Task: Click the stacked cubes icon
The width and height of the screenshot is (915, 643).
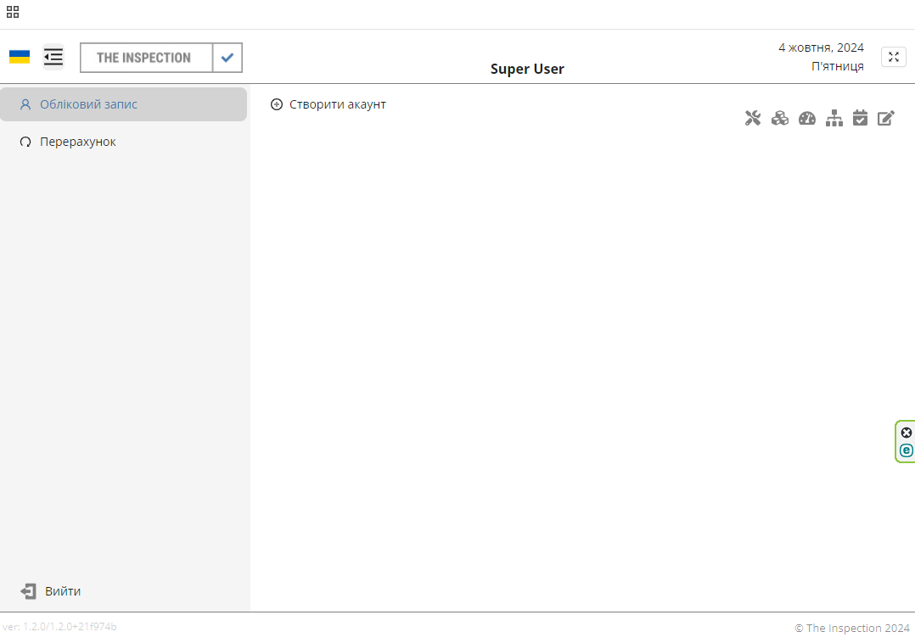Action: tap(780, 119)
